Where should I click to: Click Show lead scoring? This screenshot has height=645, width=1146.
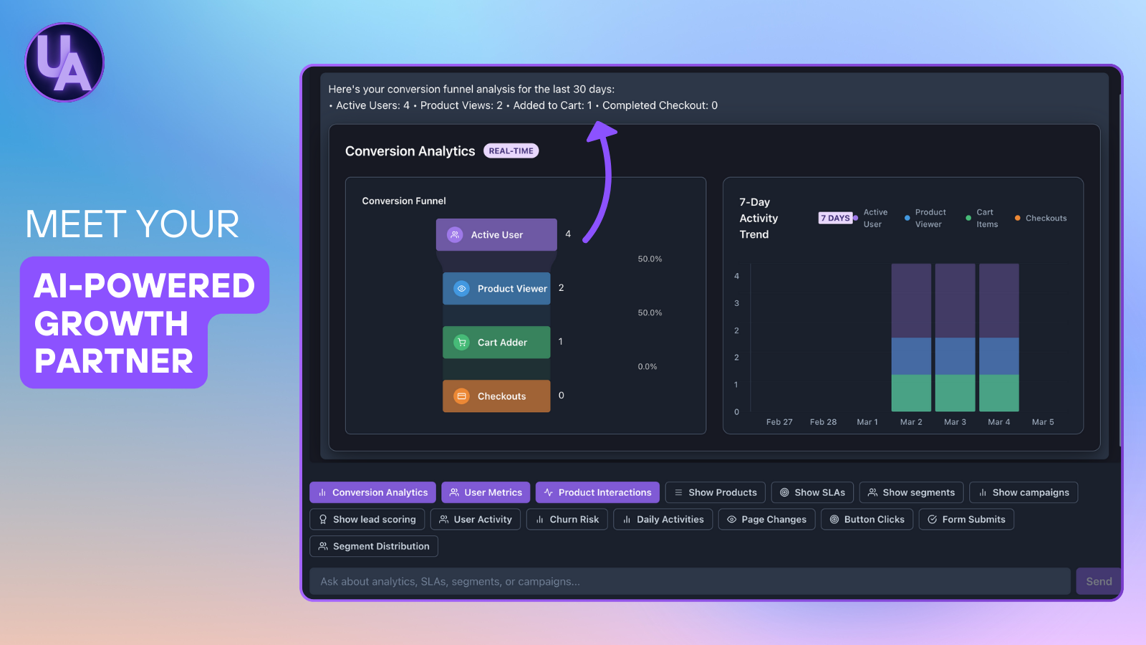pos(367,519)
